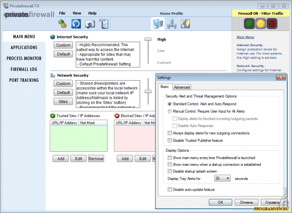This screenshot has height=213, width=292.
Task: Click the notebook document toolbar icon
Action: [x=104, y=24]
